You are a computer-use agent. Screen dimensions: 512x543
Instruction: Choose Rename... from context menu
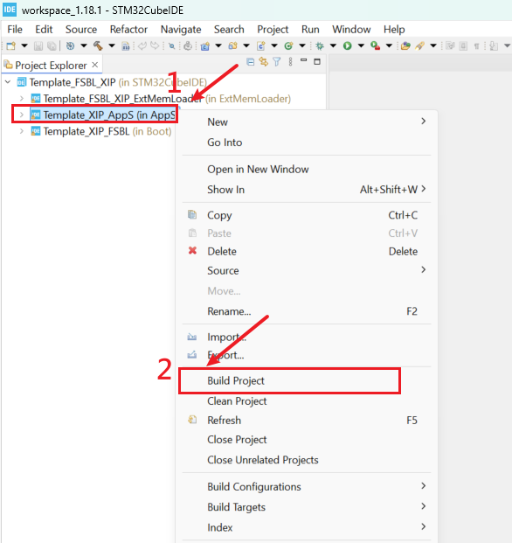306,311
